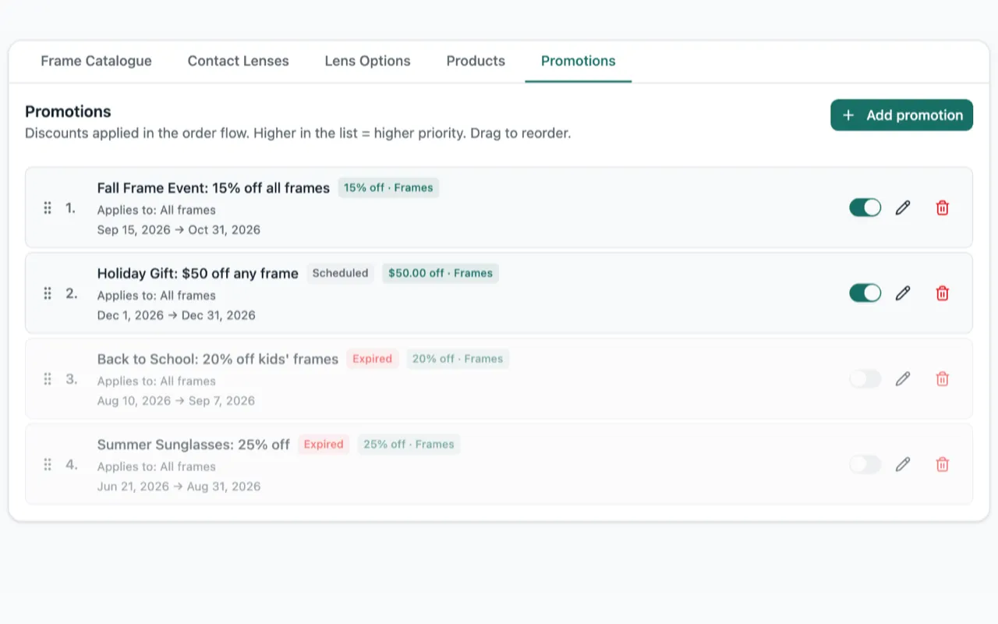This screenshot has height=624, width=998.
Task: Click the Expired badge on Summer Sunglasses
Action: click(324, 445)
